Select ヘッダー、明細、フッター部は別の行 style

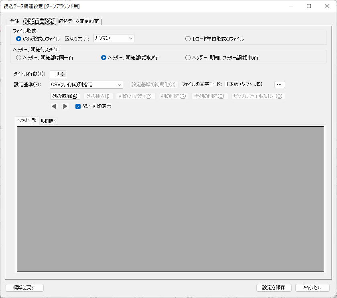(188, 57)
